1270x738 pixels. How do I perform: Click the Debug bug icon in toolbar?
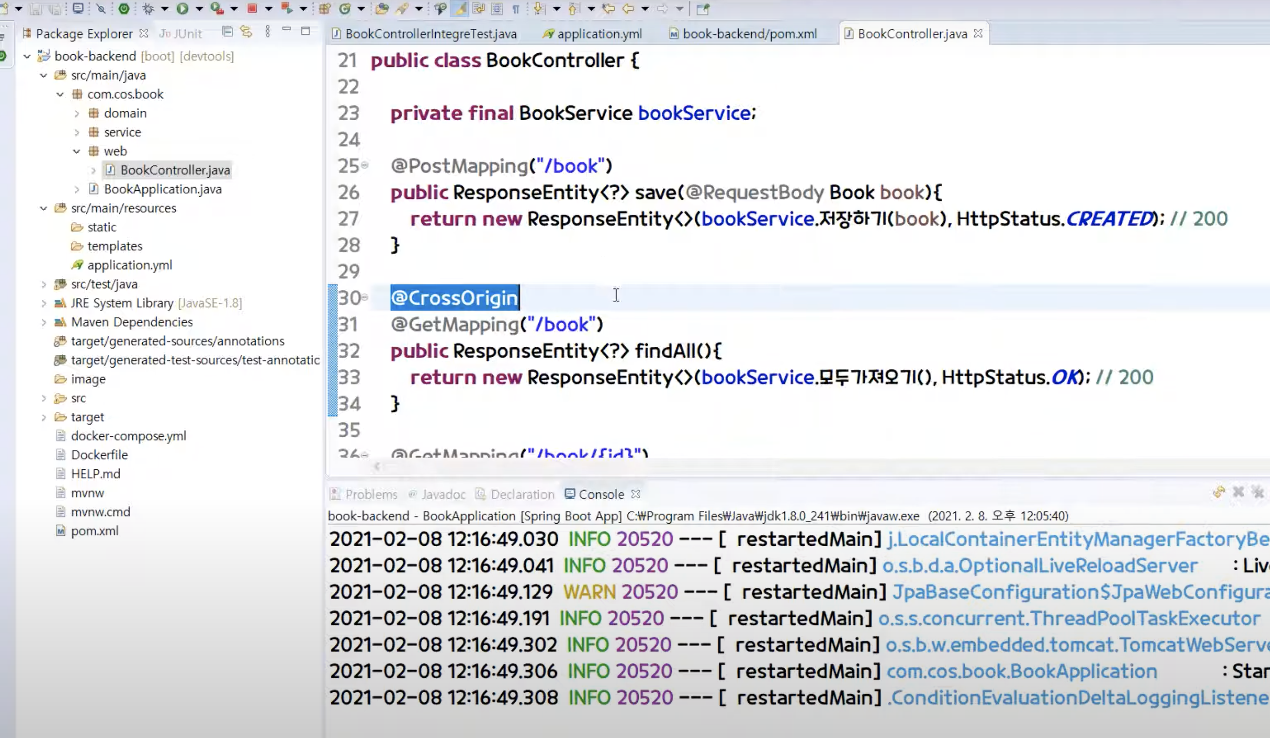(x=148, y=8)
